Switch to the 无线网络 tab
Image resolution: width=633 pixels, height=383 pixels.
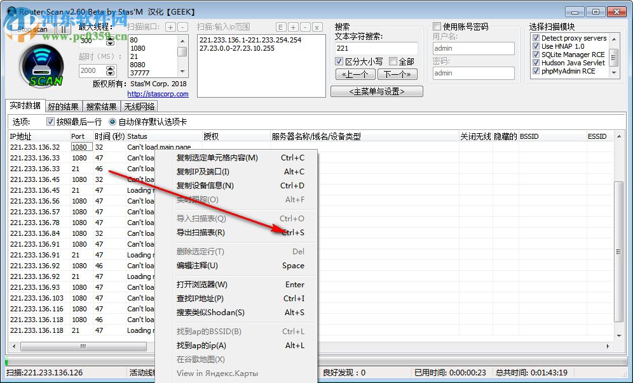(x=140, y=106)
